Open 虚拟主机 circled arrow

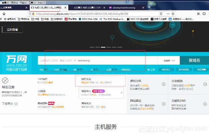click(164, 84)
